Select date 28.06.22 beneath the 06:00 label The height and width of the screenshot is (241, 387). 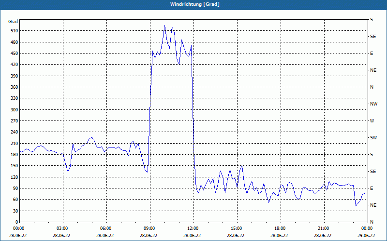[105, 235]
